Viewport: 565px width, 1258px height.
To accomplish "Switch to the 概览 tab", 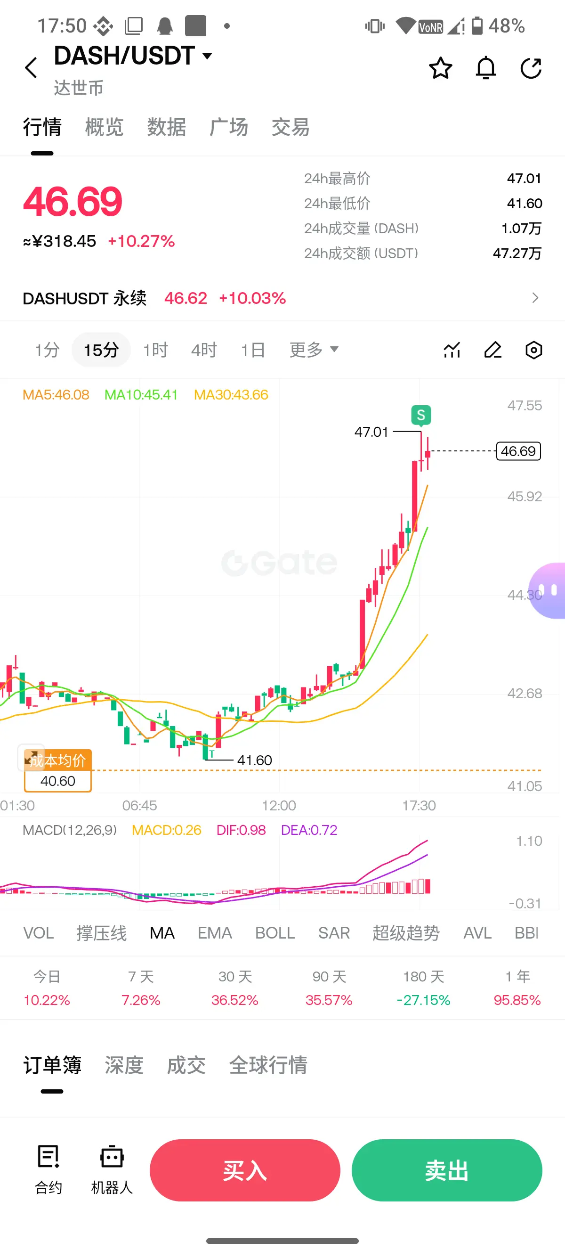I will [x=104, y=128].
